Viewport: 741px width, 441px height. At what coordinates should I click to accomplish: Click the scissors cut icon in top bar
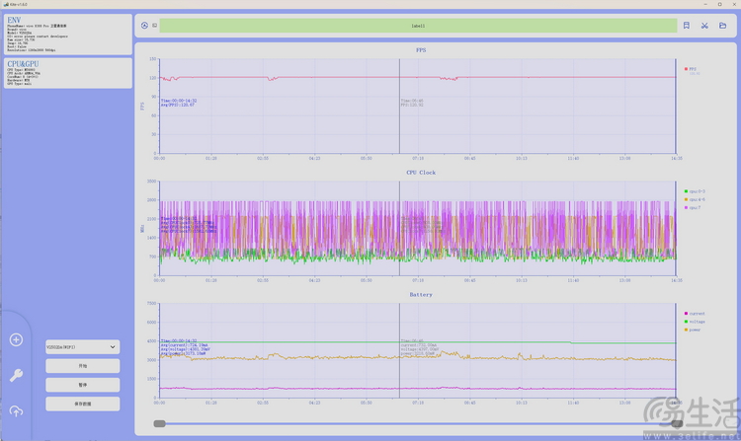click(x=705, y=26)
